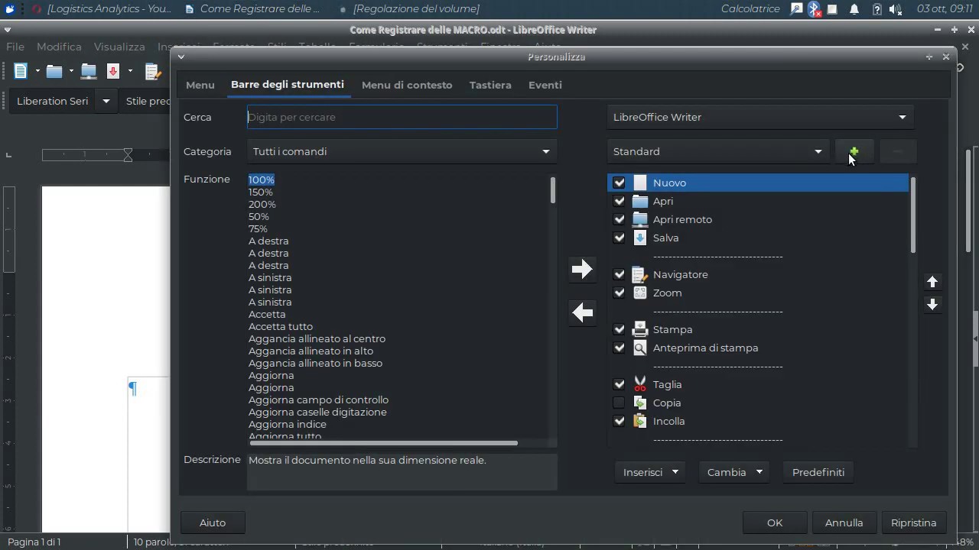Click the Open folder icon in Writer toolbar
This screenshot has width=979, height=550.
pyautogui.click(x=54, y=71)
